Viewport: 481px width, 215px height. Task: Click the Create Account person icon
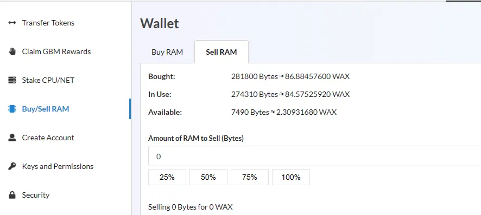point(12,138)
